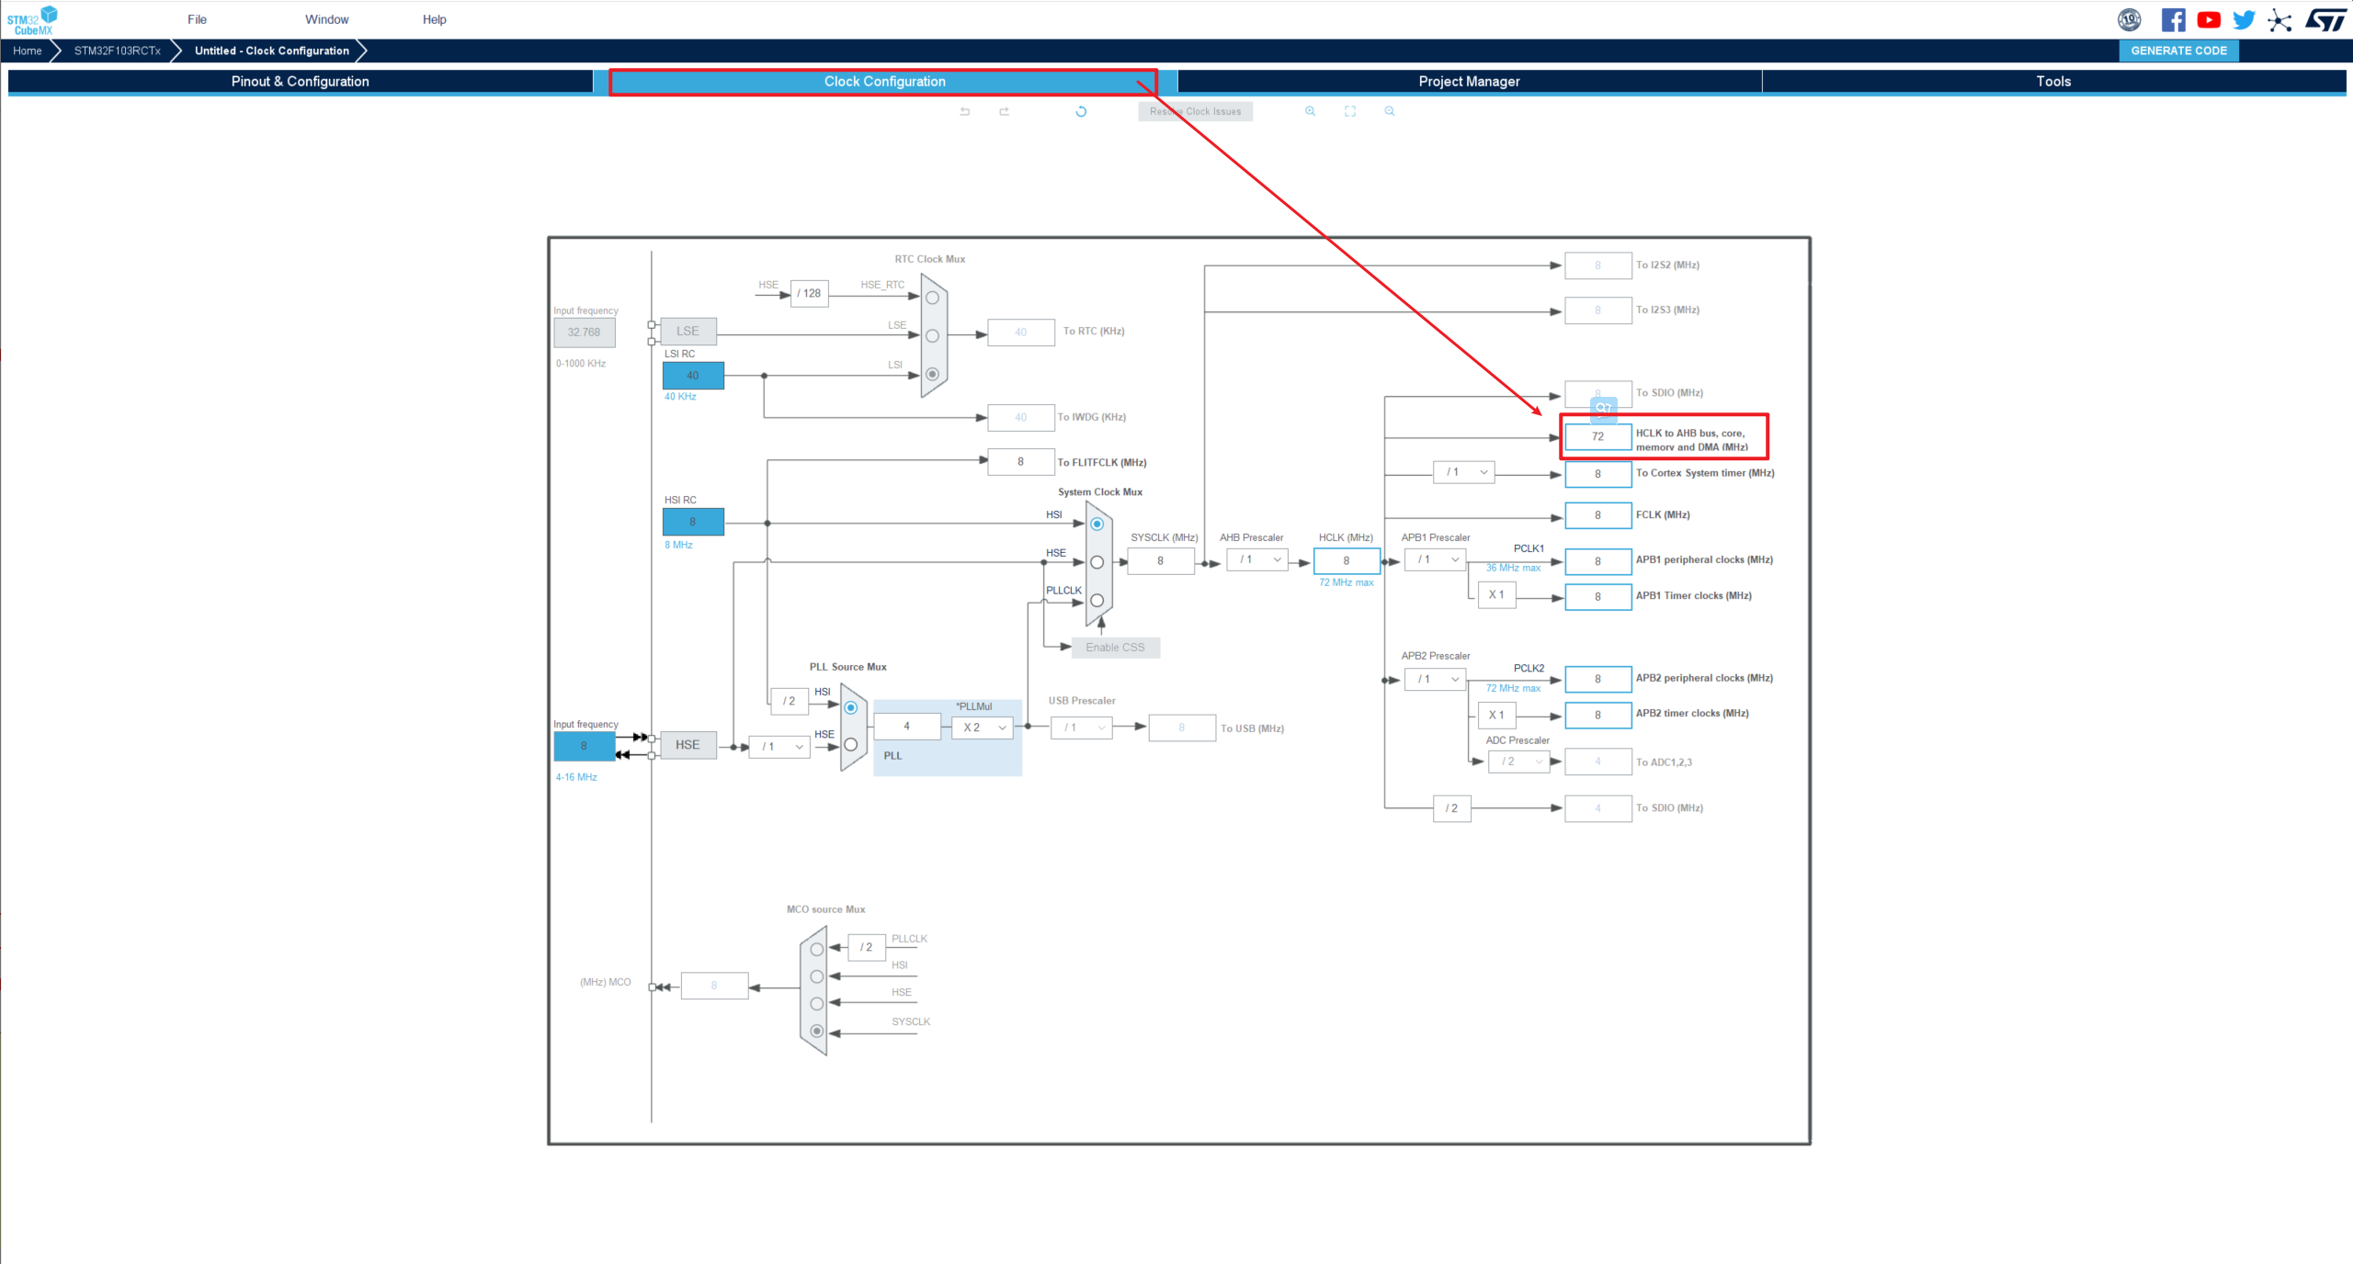Viewport: 2353px width, 1264px height.
Task: Open the File menu
Action: pos(197,19)
